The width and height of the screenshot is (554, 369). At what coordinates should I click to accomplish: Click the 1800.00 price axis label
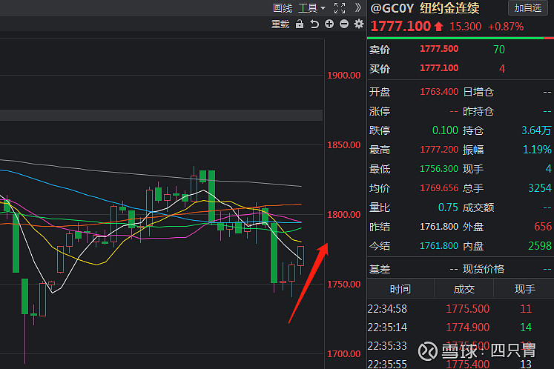[x=343, y=214]
